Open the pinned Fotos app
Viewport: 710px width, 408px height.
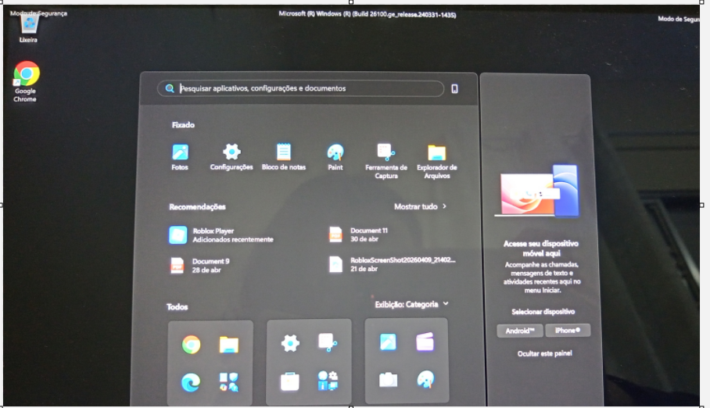180,157
